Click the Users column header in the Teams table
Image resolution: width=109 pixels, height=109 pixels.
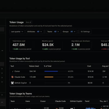coord(28,101)
